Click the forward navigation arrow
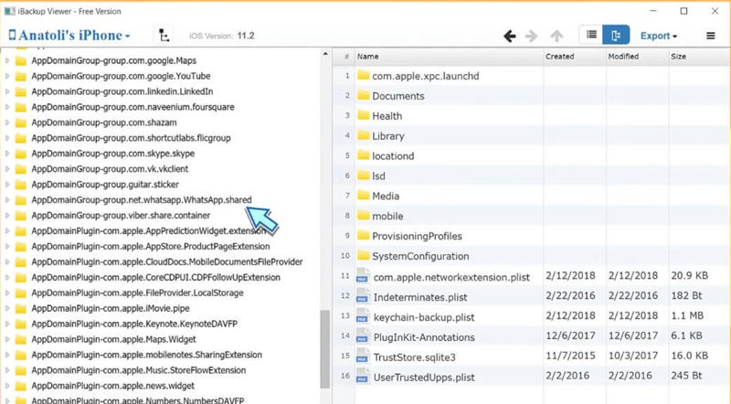This screenshot has height=404, width=731. pos(531,36)
